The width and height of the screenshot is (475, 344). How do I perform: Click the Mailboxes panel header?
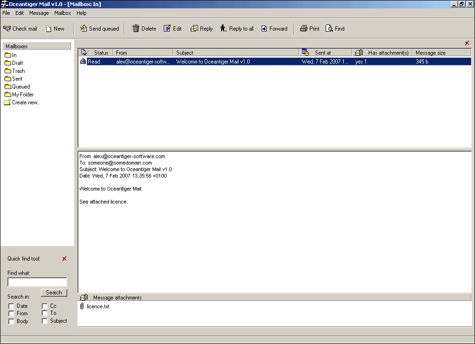(x=37, y=46)
